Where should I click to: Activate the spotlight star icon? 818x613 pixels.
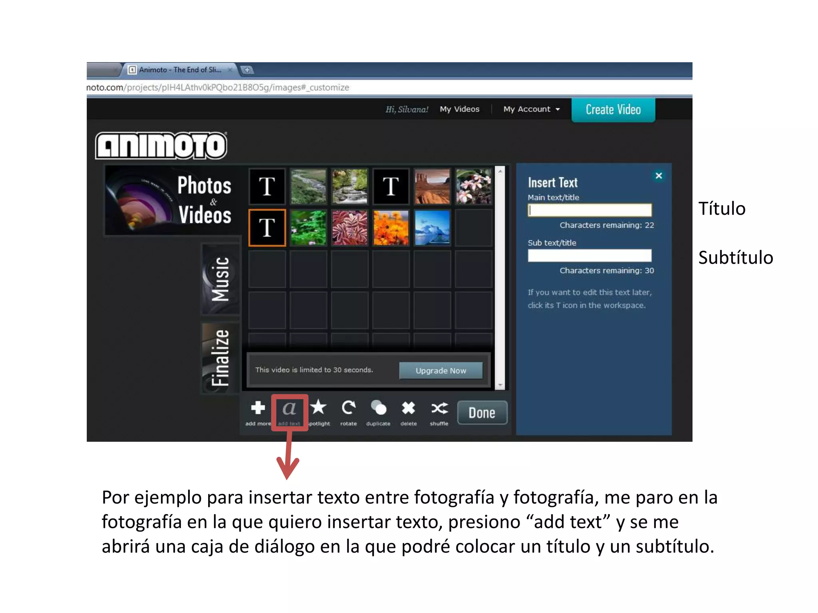[x=318, y=407]
